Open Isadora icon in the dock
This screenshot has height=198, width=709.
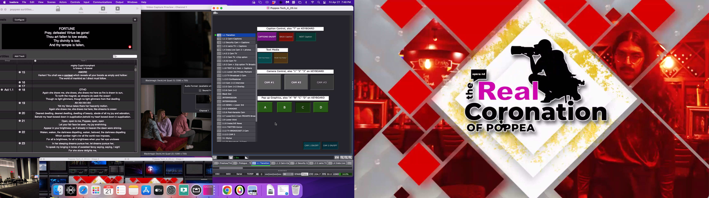pos(208,190)
